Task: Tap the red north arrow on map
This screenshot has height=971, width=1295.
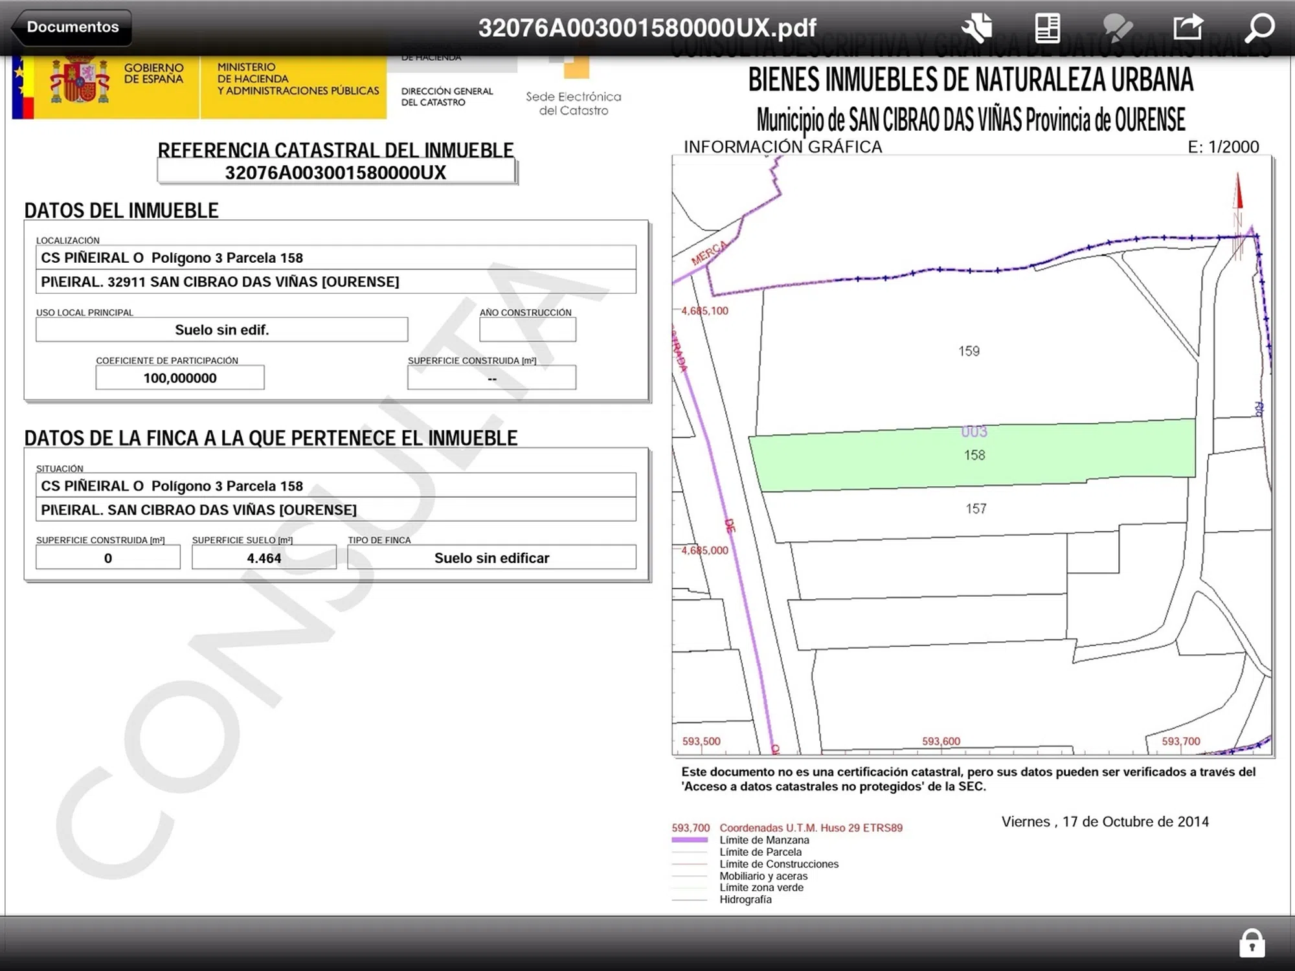Action: tap(1238, 194)
